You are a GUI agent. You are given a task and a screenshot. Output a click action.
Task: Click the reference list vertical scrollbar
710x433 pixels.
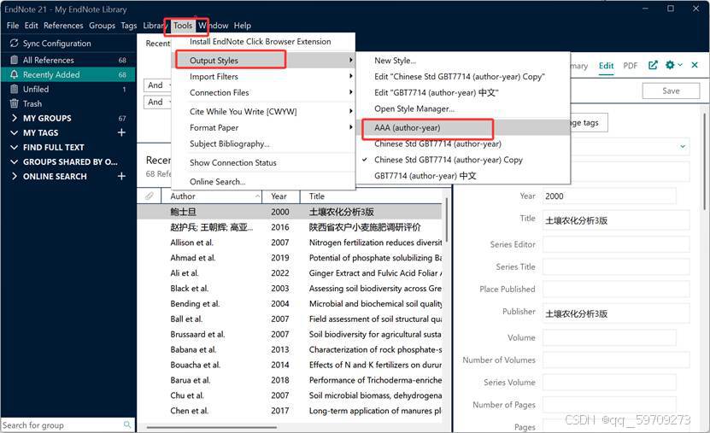447,220
